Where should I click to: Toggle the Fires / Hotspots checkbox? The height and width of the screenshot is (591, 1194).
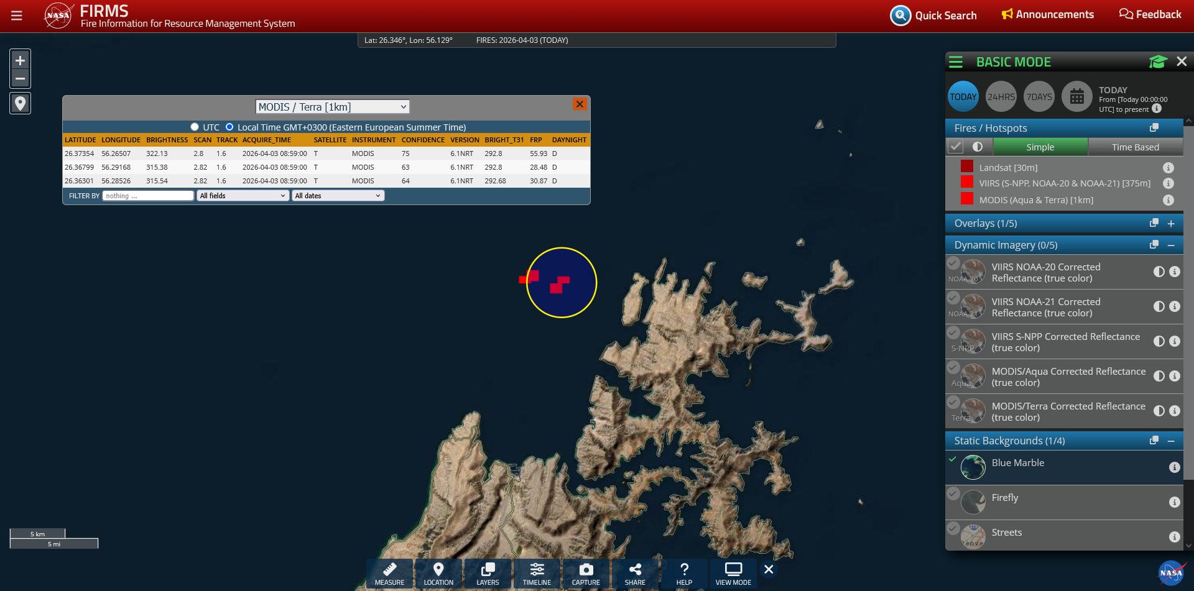click(x=956, y=147)
